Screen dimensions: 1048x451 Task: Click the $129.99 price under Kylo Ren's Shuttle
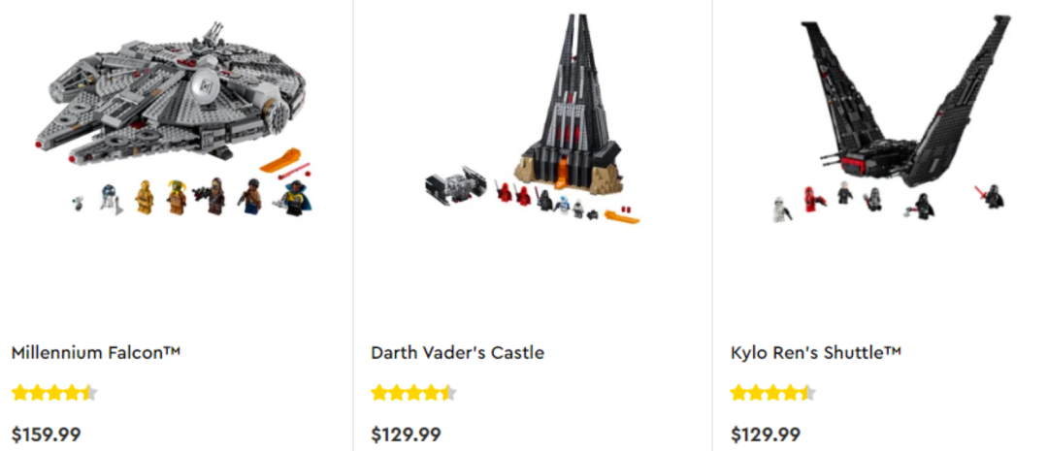tap(766, 435)
